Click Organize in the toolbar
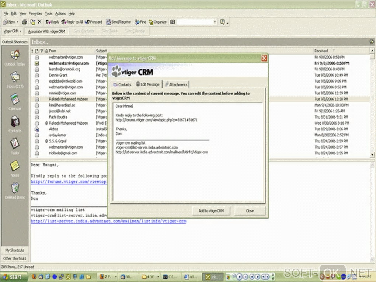The height and width of the screenshot is (282, 376). pyautogui.click(x=157, y=22)
